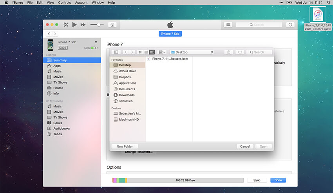Click the Sync button
This screenshot has height=193, width=333.
point(257,180)
